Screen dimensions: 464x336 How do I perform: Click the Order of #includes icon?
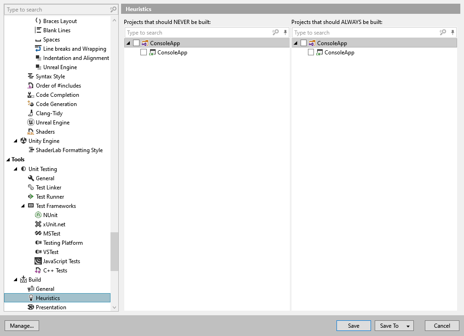coord(30,86)
